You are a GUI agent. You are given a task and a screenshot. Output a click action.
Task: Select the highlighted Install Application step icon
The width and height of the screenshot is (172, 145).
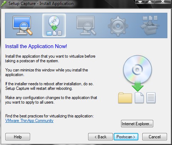point(54,25)
